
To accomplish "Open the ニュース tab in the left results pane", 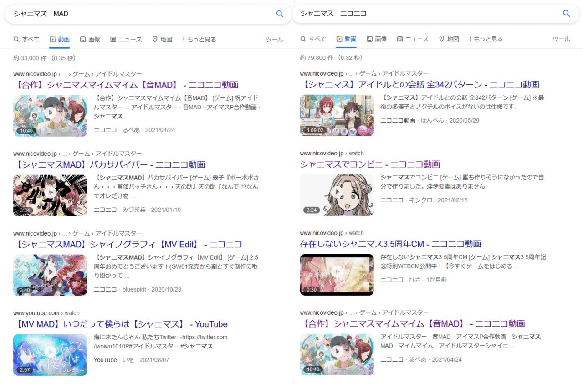I will coord(126,40).
